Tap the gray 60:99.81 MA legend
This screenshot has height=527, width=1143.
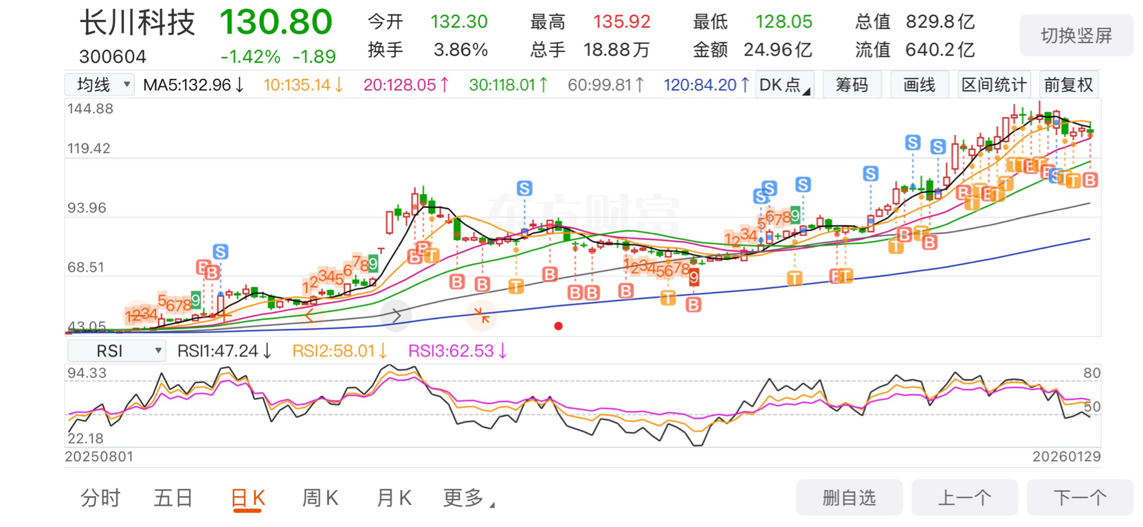click(606, 85)
